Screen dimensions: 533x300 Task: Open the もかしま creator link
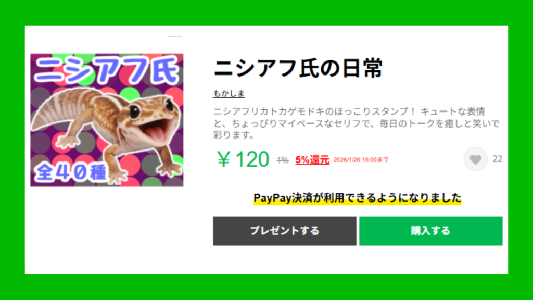(229, 94)
